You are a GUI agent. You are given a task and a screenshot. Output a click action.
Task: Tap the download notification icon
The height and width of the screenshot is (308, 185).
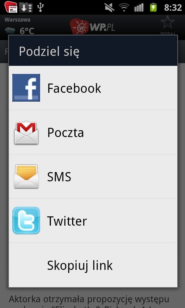(26, 7)
